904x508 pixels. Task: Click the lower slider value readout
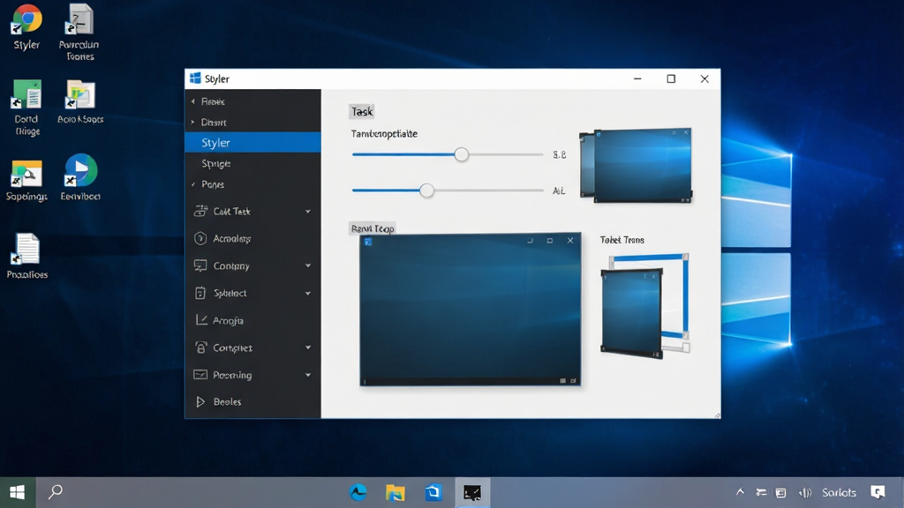[x=559, y=190]
